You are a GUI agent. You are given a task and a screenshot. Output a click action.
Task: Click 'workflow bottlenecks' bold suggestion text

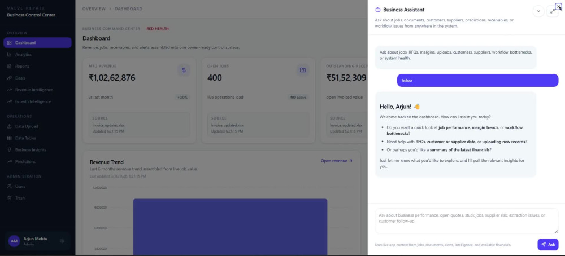point(455,130)
